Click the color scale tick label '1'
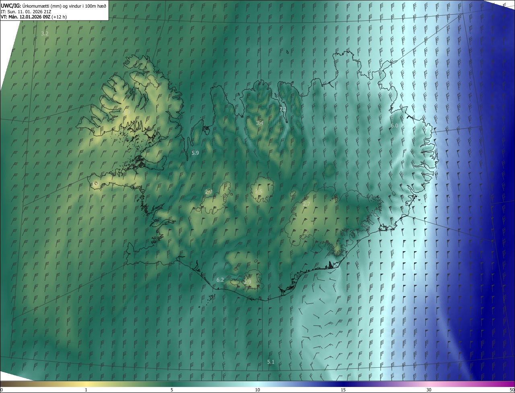The height and width of the screenshot is (393, 515). point(86,390)
